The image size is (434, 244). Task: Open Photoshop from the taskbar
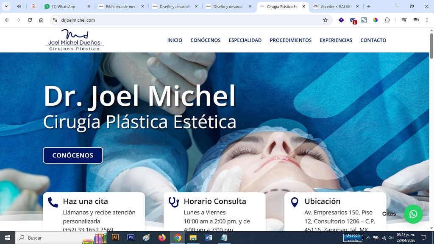point(131,238)
